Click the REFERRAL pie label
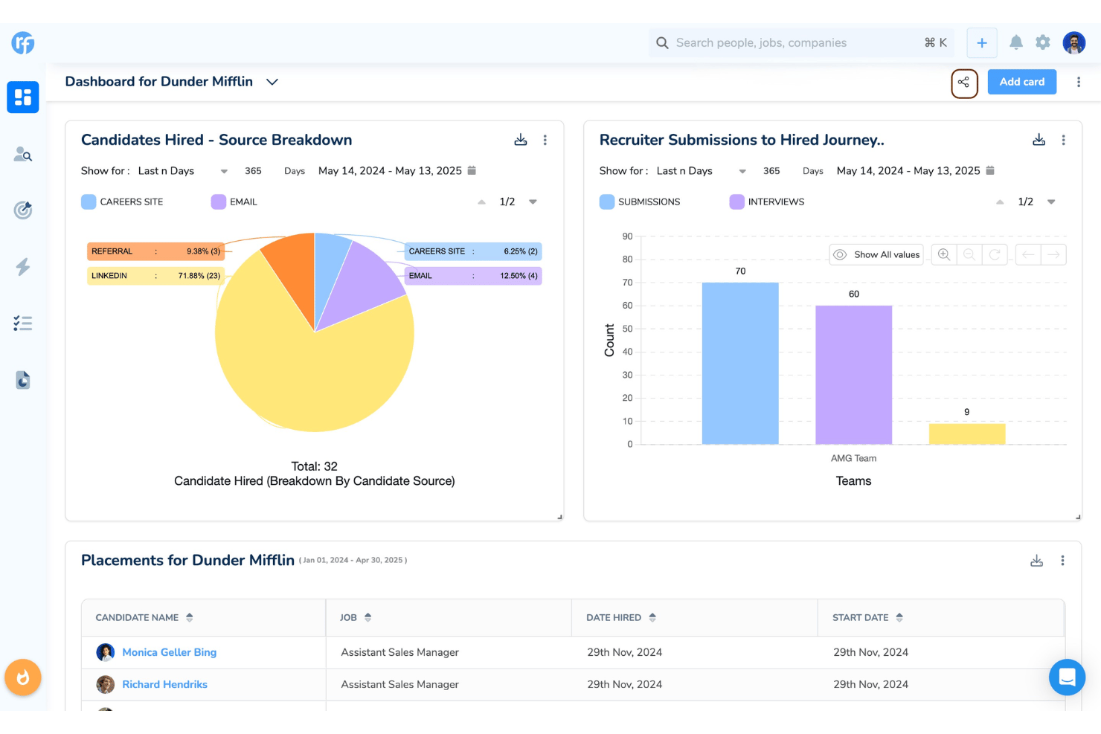The image size is (1101, 734). coord(155,251)
